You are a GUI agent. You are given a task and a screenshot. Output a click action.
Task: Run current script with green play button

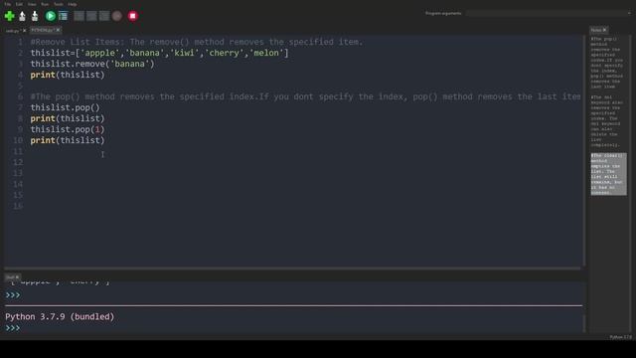[x=51, y=16]
